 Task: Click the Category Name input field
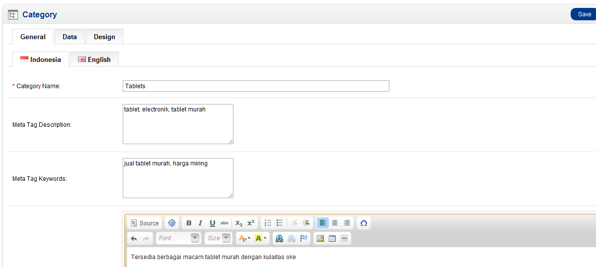256,86
